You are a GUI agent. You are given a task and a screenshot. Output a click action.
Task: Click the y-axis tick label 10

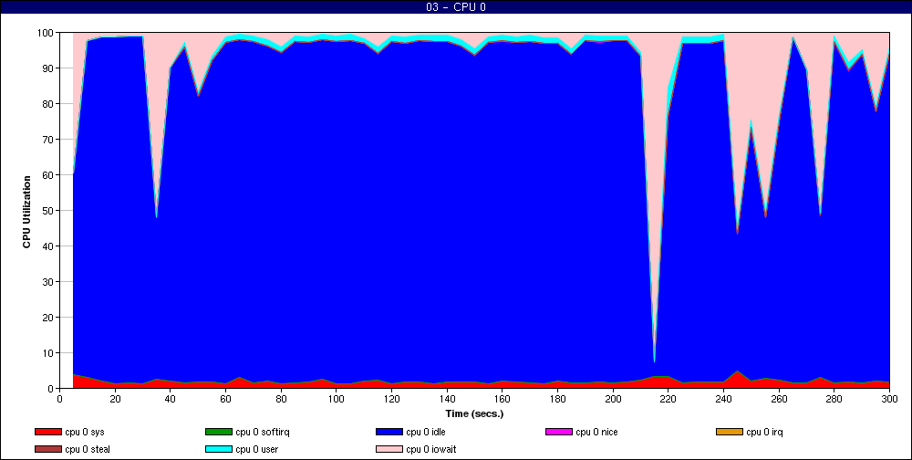pyautogui.click(x=48, y=353)
